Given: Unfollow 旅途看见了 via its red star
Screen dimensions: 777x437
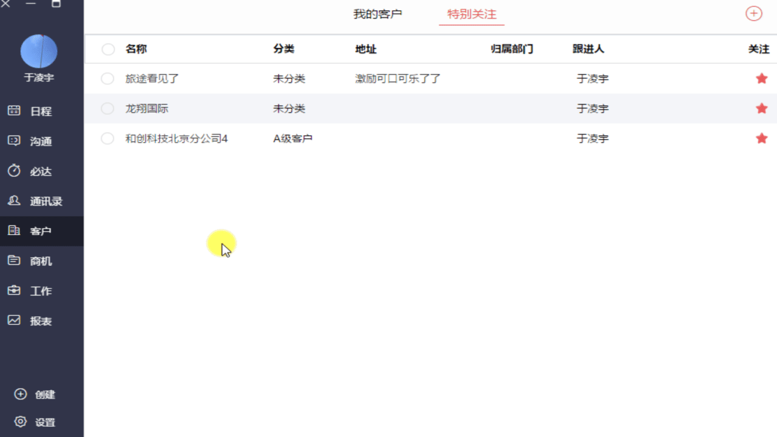Looking at the screenshot, I should tap(761, 78).
